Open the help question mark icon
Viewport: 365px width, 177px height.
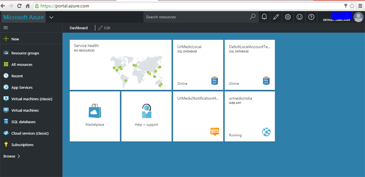(x=311, y=17)
